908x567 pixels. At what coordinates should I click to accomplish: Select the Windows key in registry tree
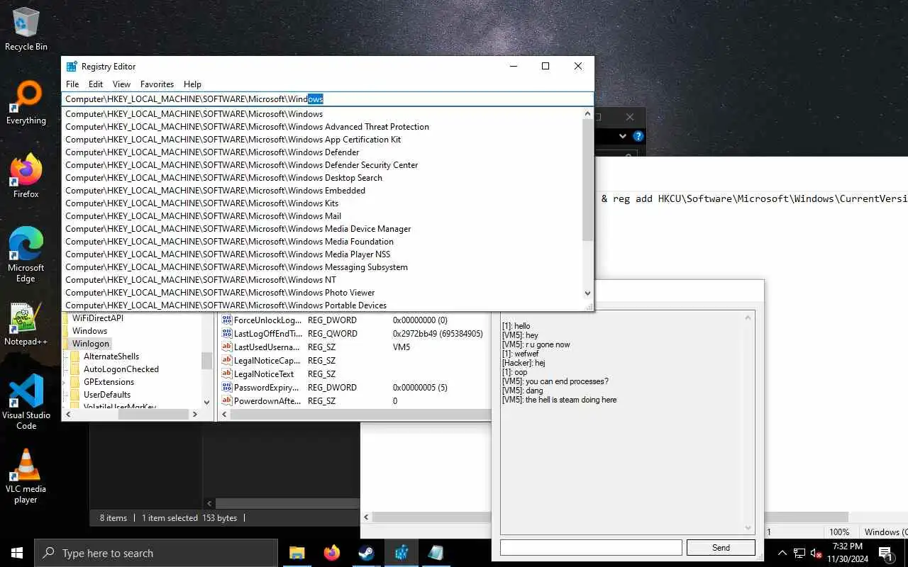pyautogui.click(x=89, y=331)
